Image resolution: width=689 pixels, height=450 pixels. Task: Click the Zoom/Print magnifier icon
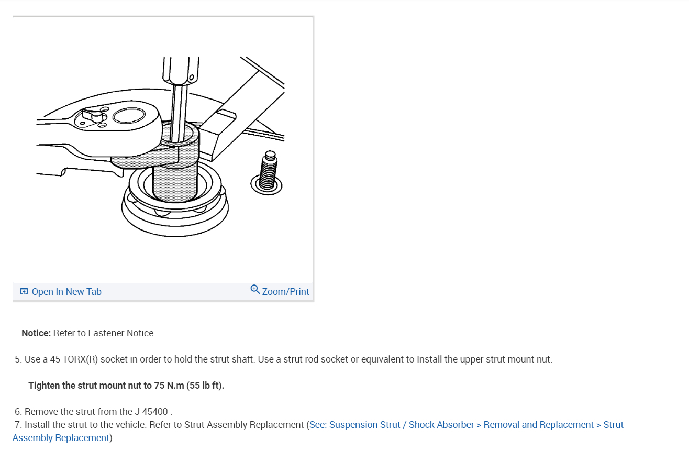[x=255, y=289]
